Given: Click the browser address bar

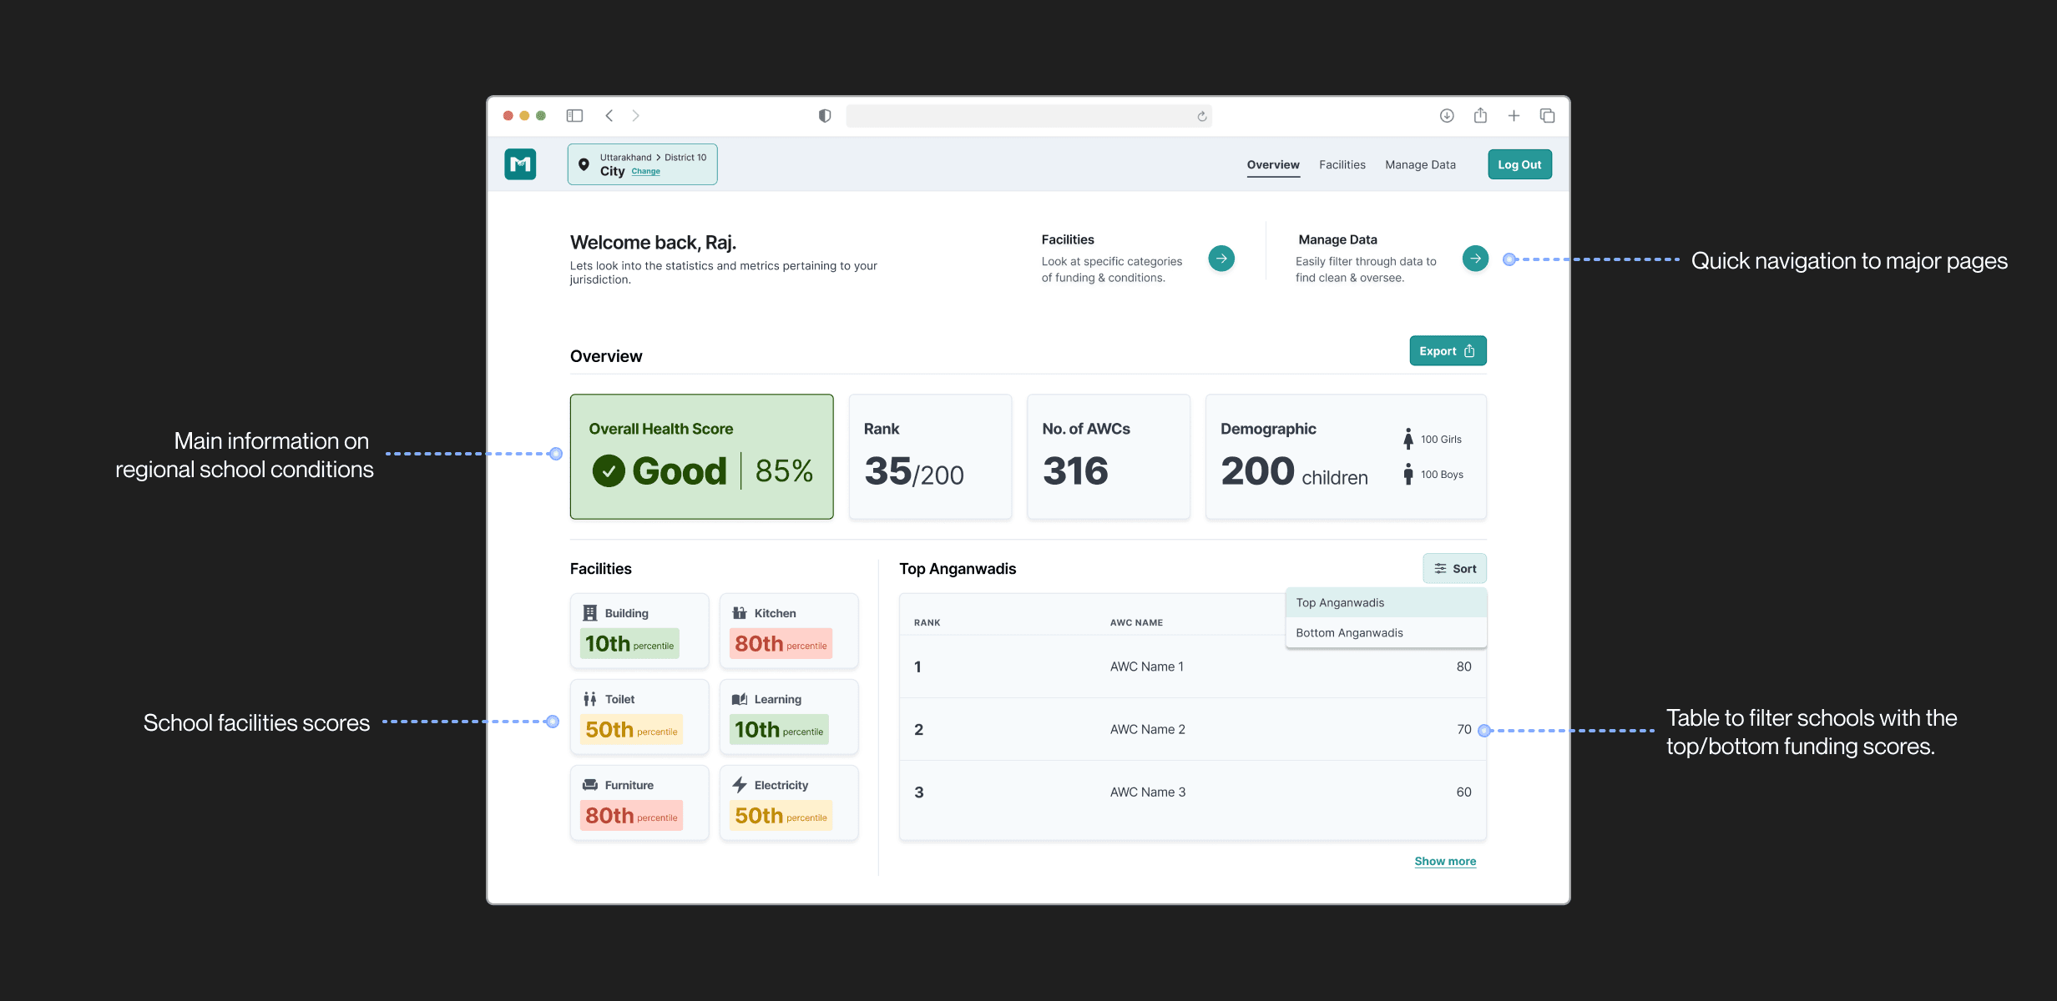Looking at the screenshot, I should pos(1028,116).
